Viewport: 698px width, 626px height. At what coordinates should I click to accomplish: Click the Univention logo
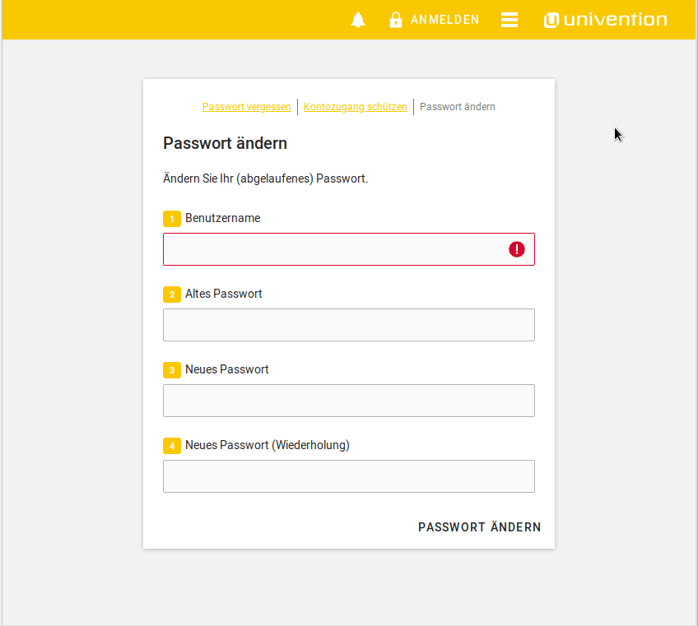[x=606, y=20]
